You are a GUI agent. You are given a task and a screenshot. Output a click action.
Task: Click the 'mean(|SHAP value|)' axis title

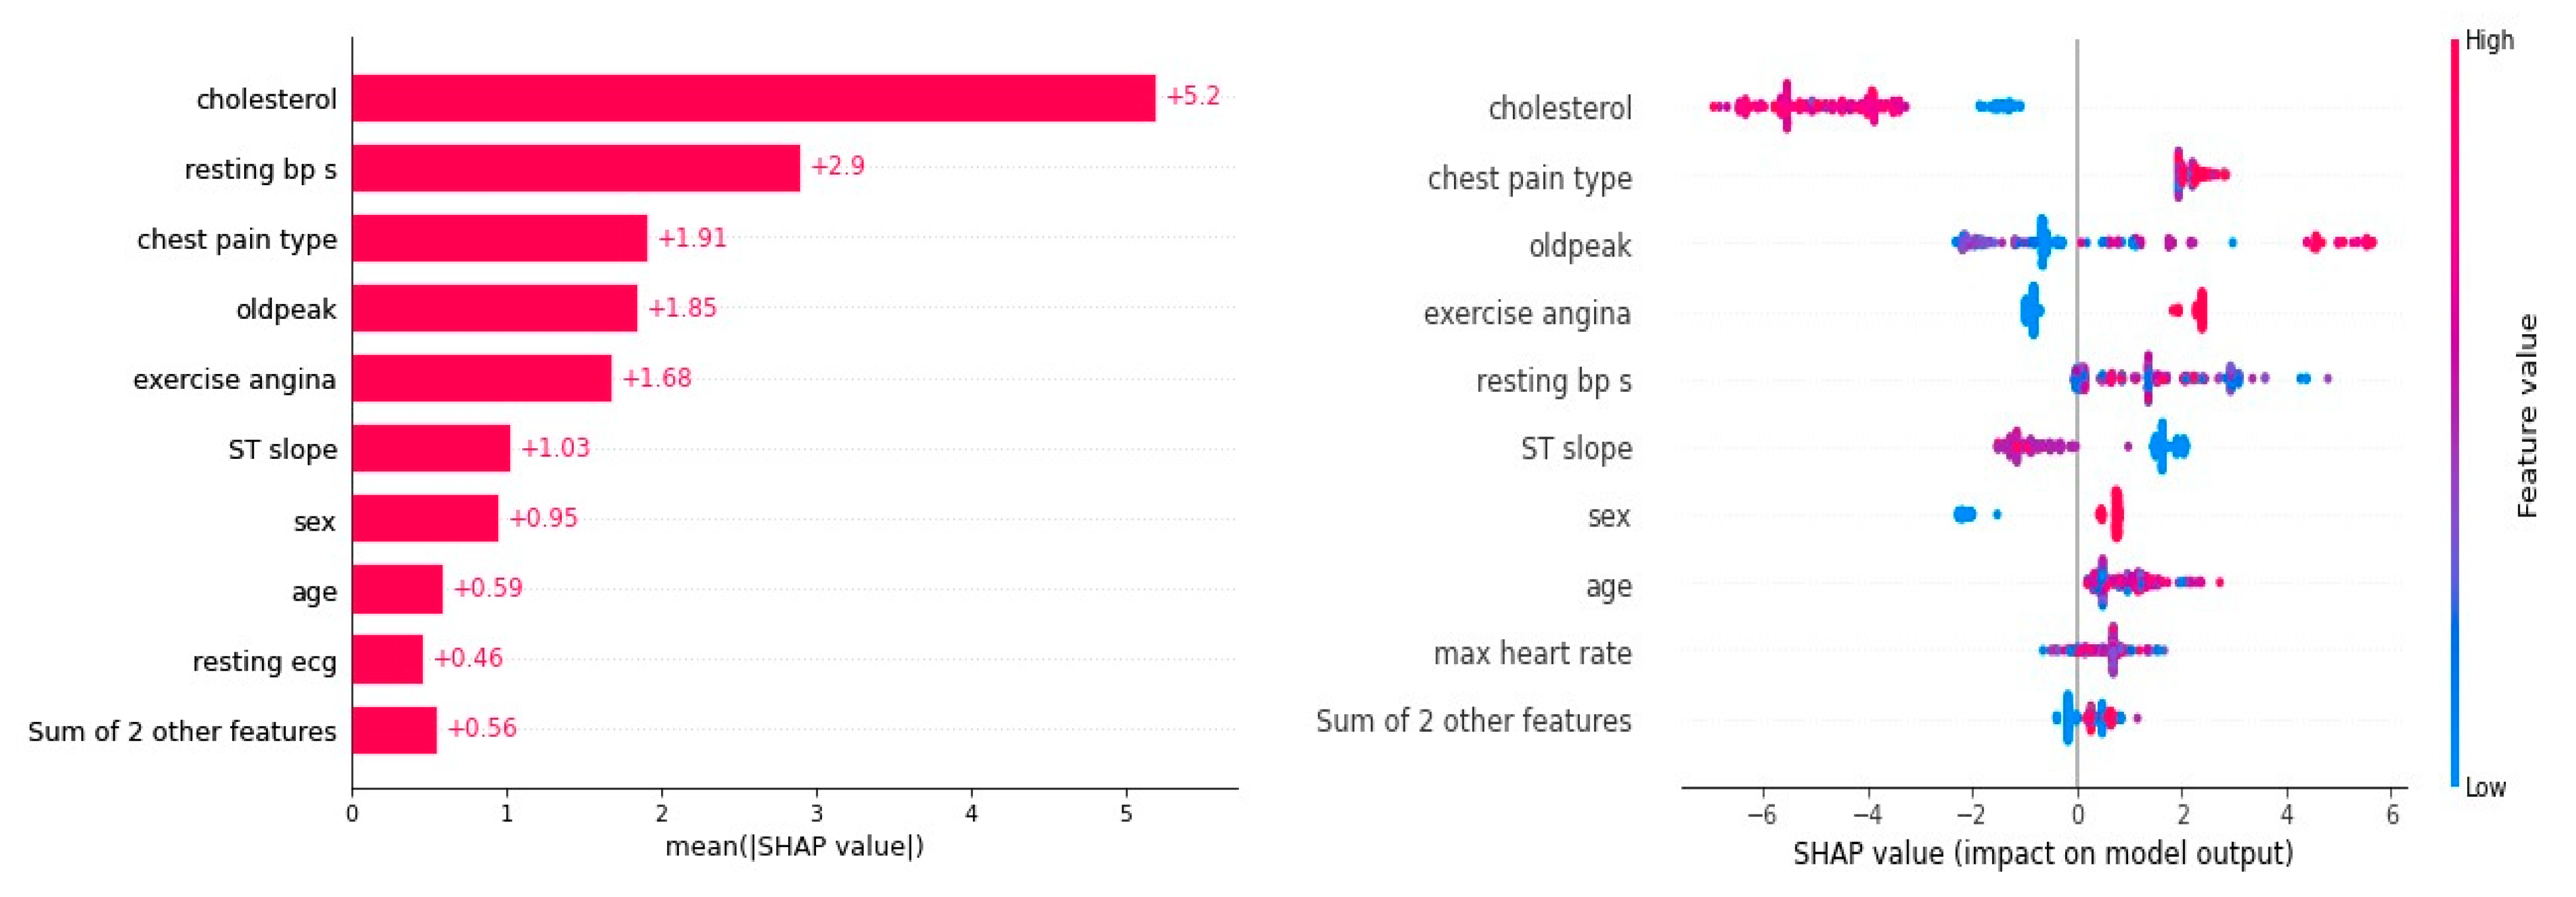[794, 847]
